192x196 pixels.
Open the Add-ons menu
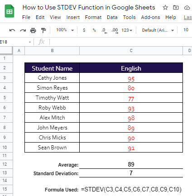click(150, 17)
